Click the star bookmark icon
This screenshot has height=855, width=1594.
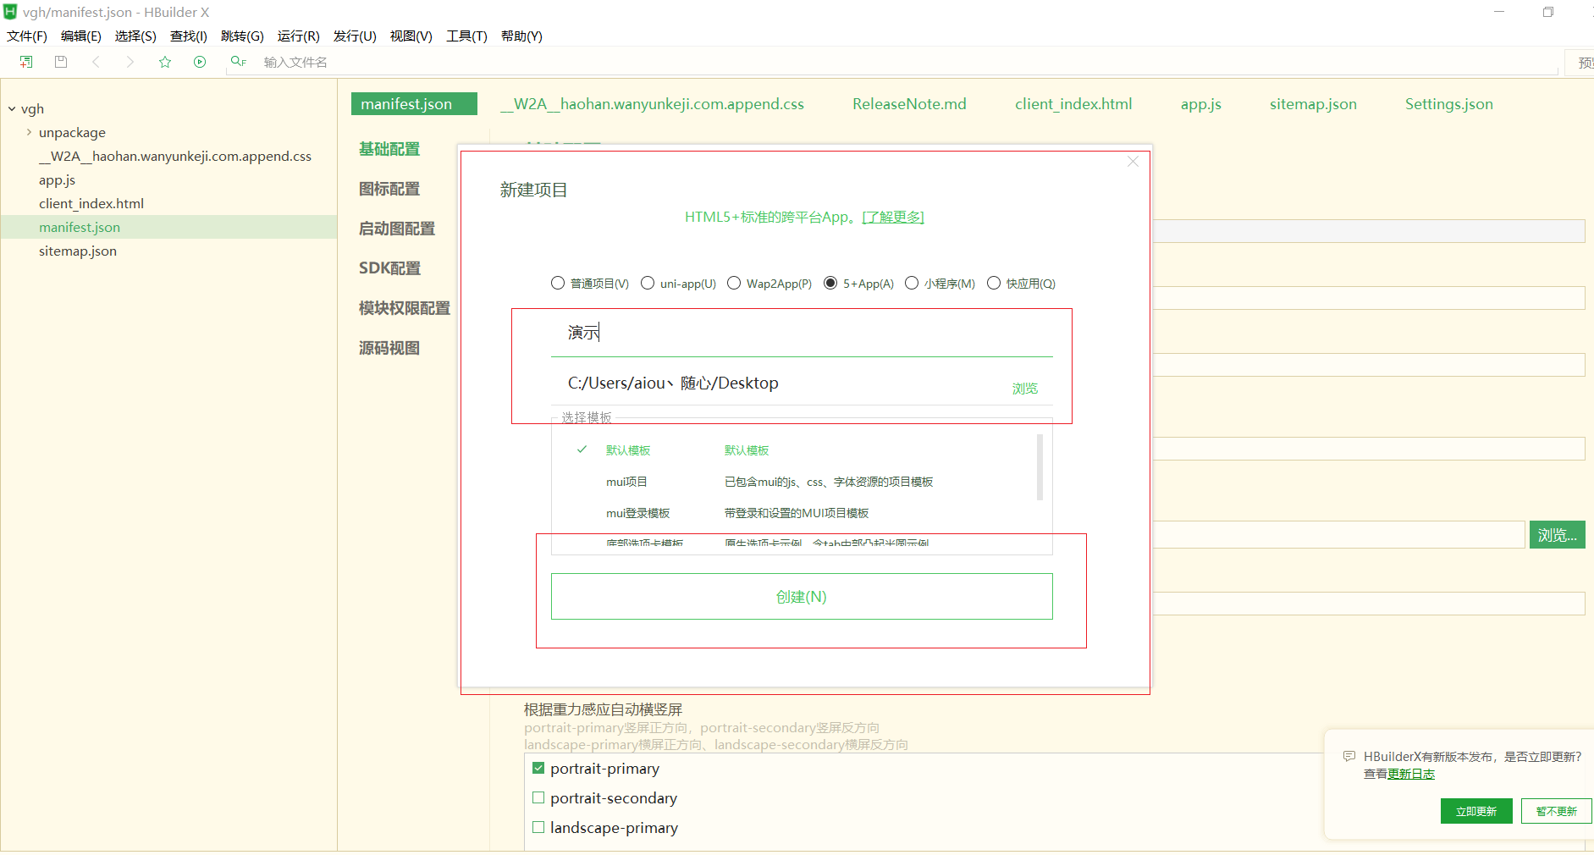[x=164, y=61]
